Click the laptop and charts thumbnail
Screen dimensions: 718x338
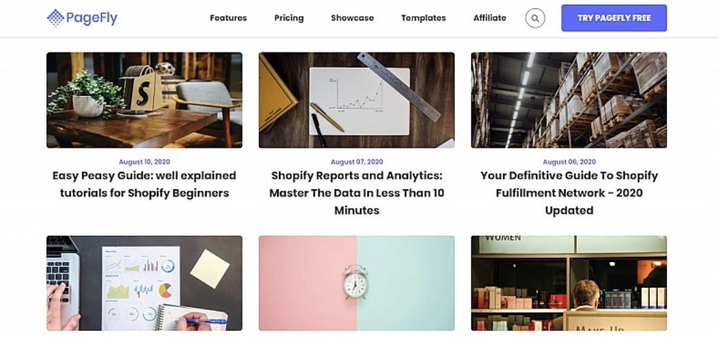click(x=144, y=283)
